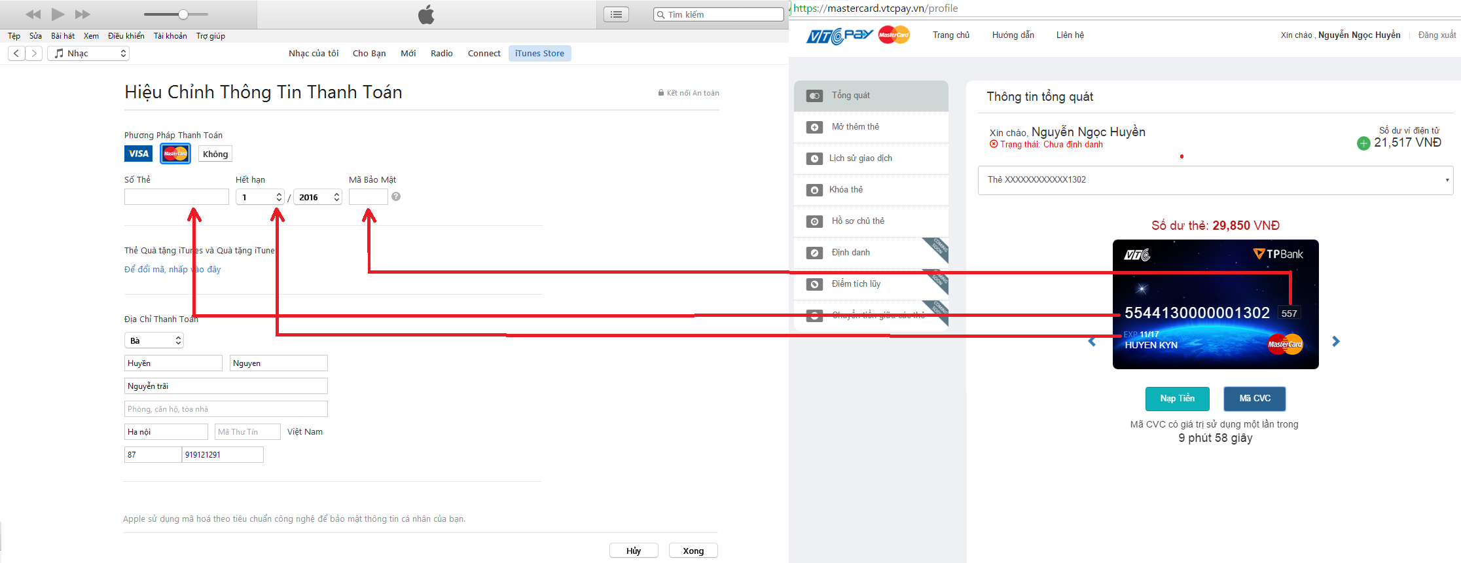Switch to iTunes Store tab
This screenshot has width=1461, height=563.
click(539, 54)
